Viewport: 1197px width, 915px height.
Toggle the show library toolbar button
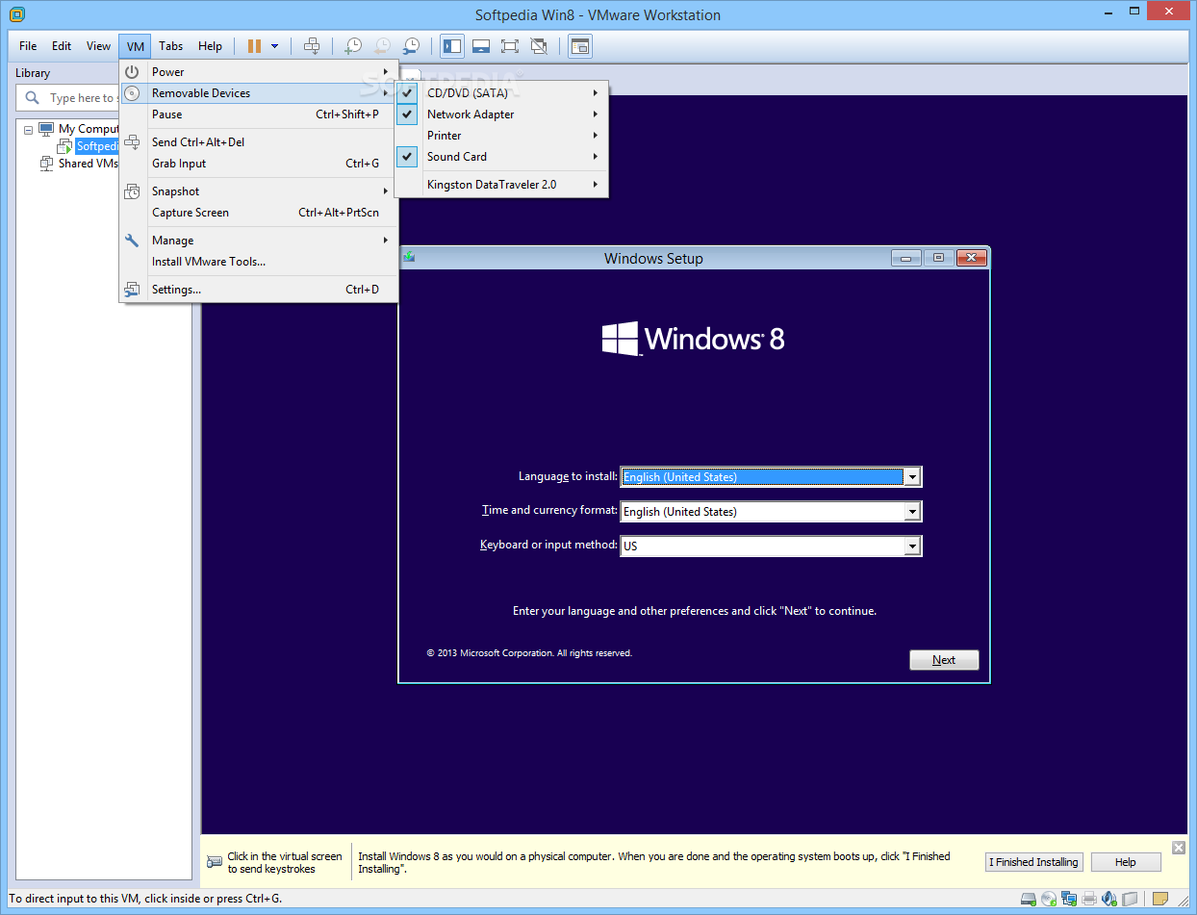[x=451, y=46]
